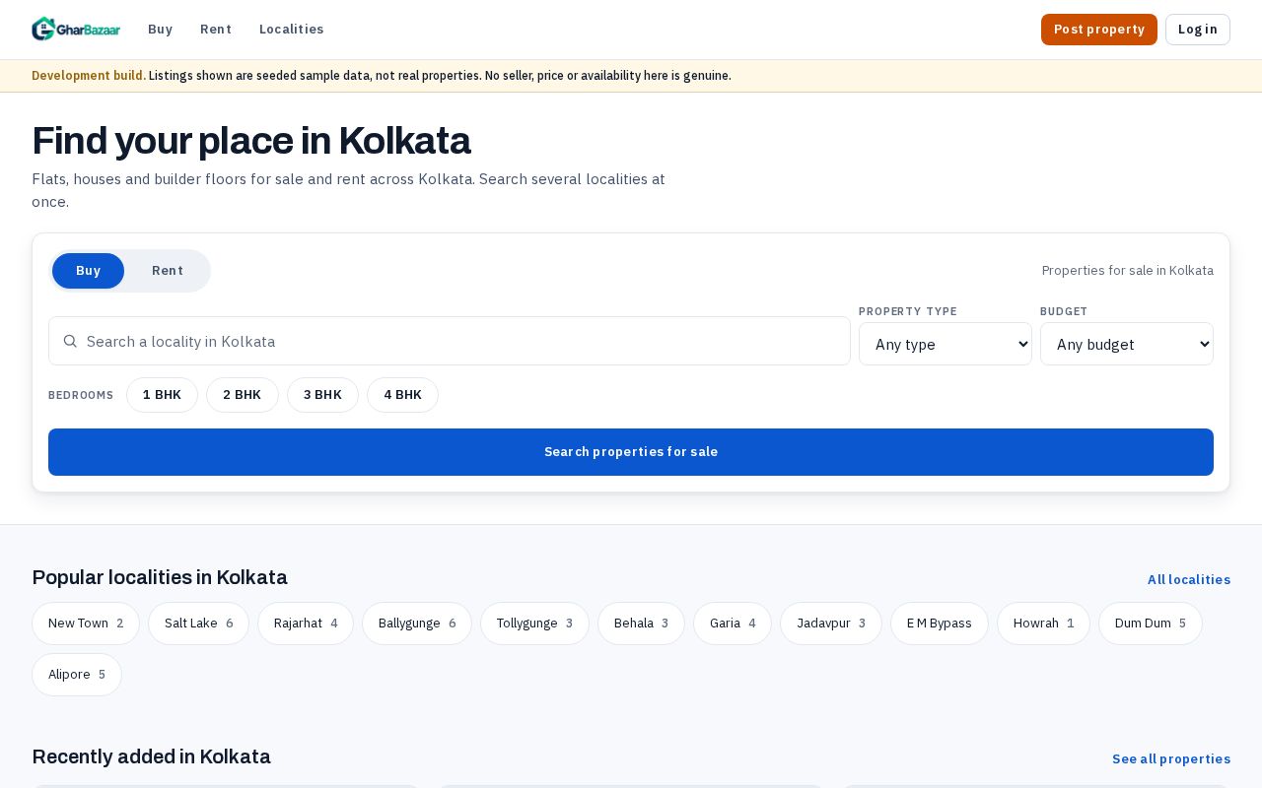Select the New Town locality chip

pyautogui.click(x=86, y=624)
